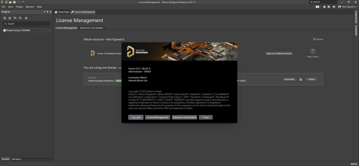
Task: Open the Projects panel options dropdown arrow
Action: [x=44, y=12]
